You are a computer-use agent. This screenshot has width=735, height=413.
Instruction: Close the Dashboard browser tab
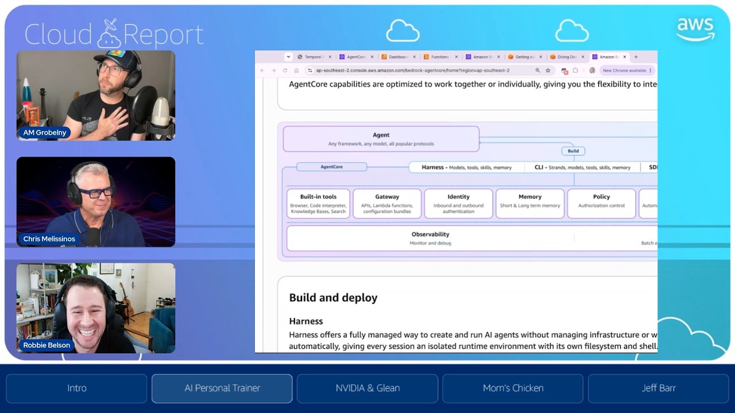414,57
